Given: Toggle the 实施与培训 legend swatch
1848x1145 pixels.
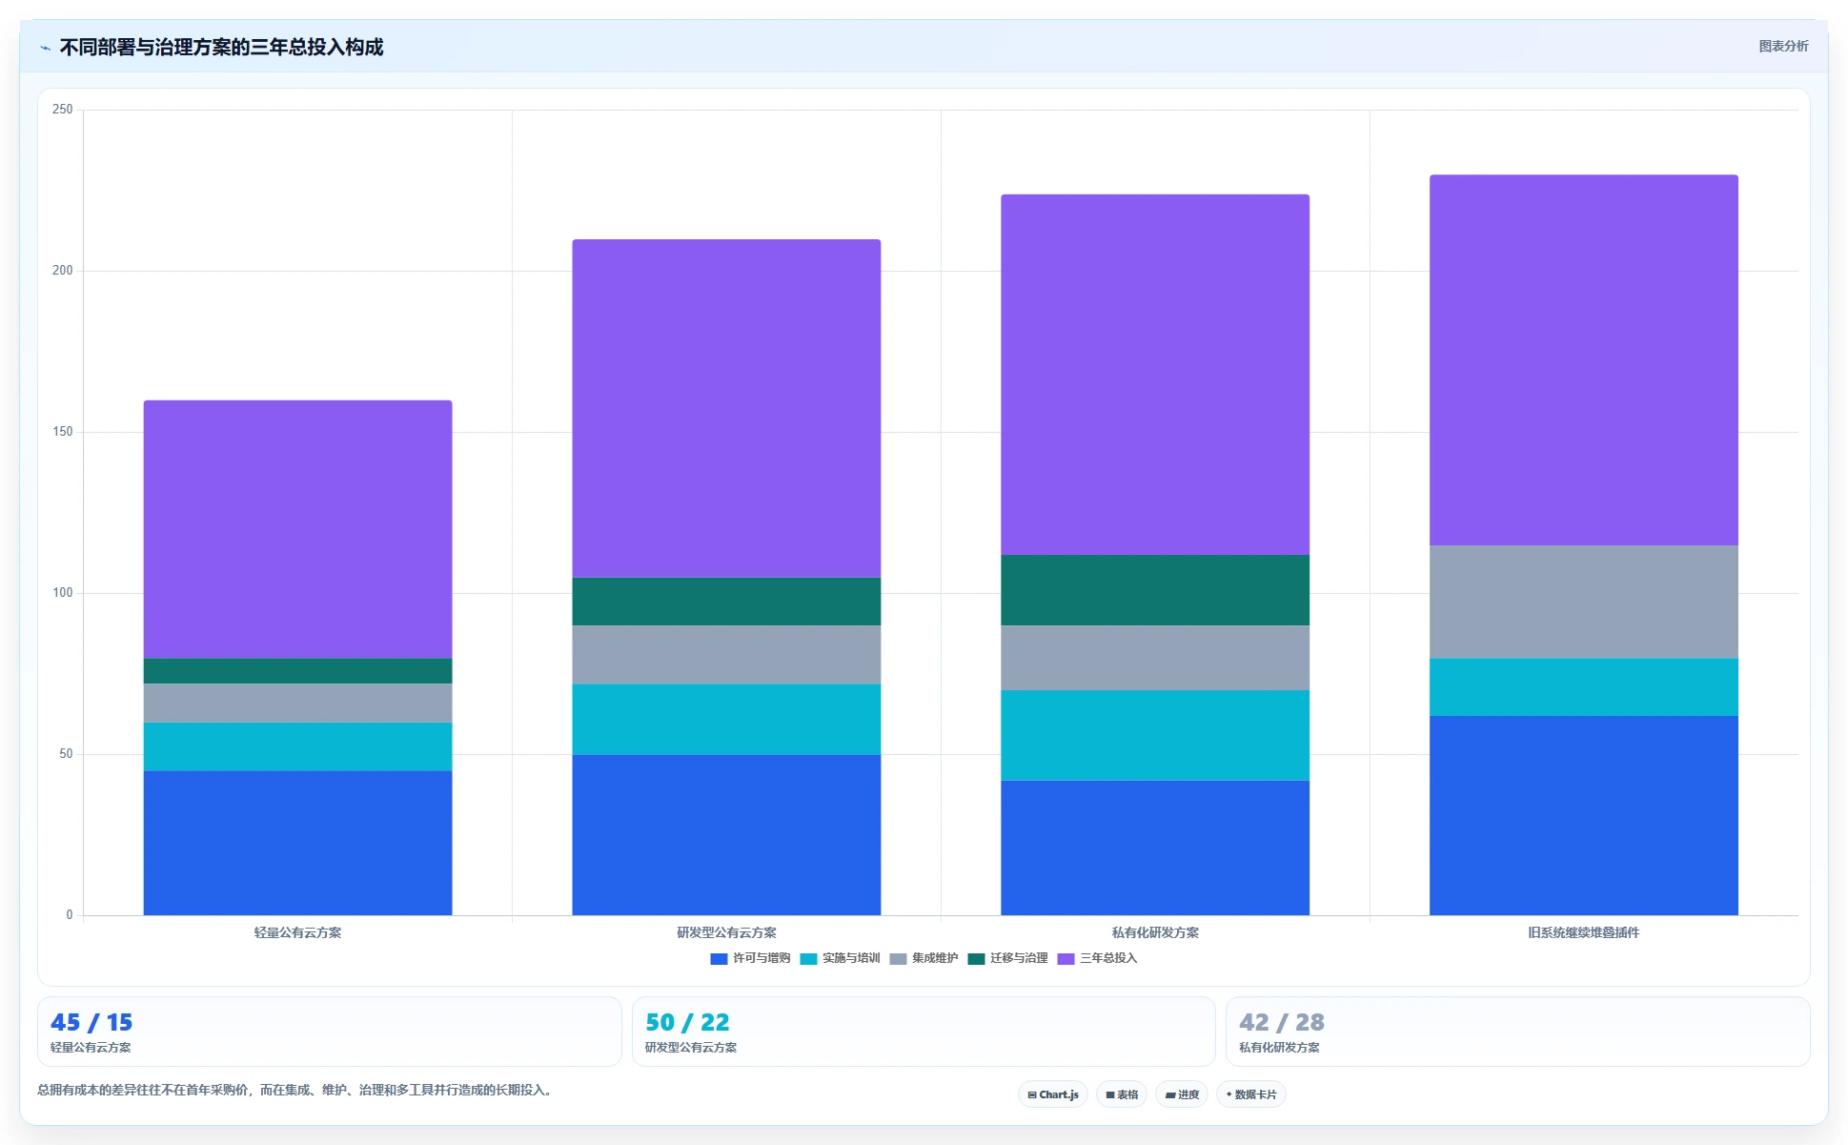Looking at the screenshot, I should pos(808,958).
